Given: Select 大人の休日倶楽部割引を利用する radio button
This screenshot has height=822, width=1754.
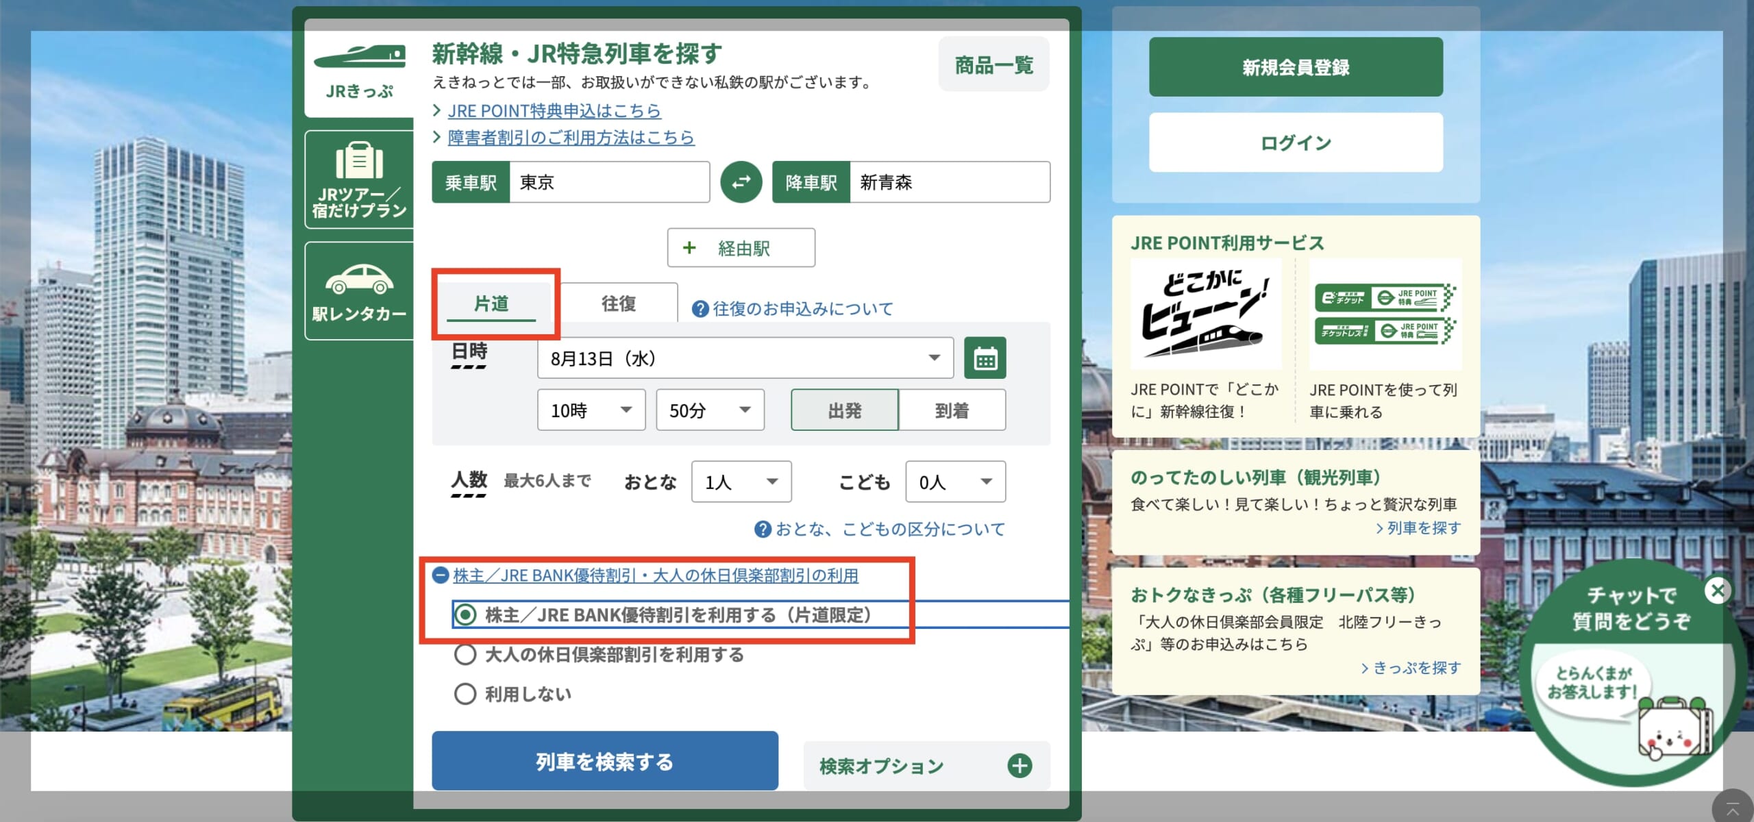Looking at the screenshot, I should pyautogui.click(x=465, y=654).
